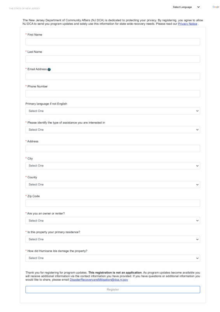
Task: Click the Zip Code field
Action: tap(113, 203)
